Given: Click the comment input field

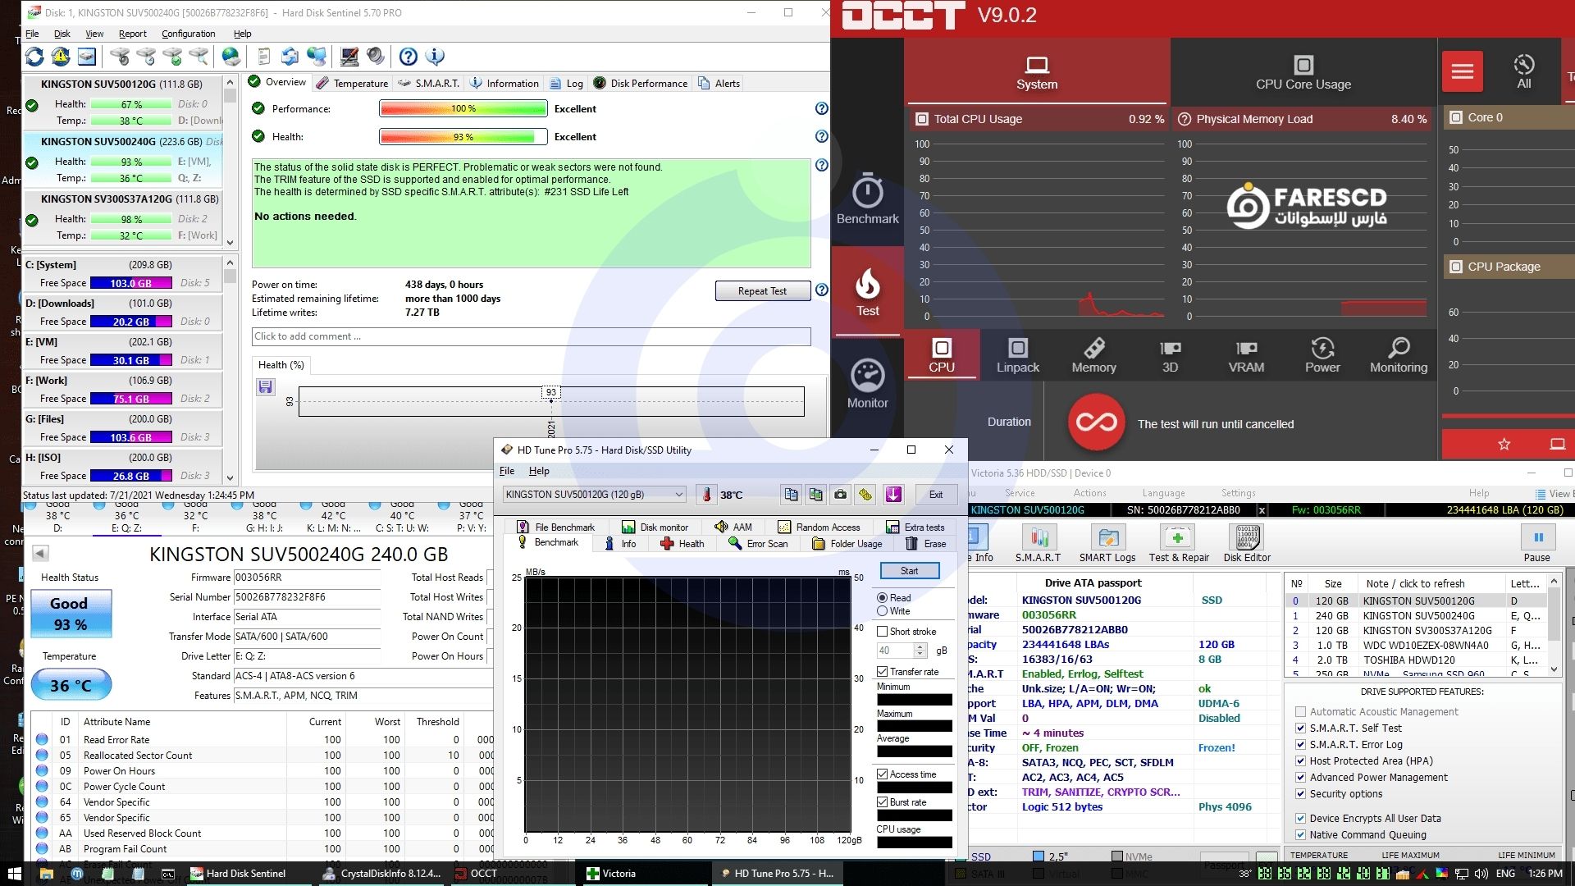Looking at the screenshot, I should 531,336.
